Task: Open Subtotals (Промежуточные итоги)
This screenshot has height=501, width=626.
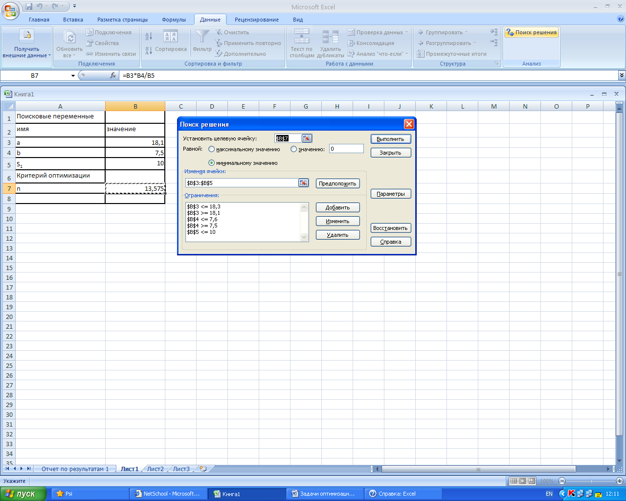Action: point(451,54)
